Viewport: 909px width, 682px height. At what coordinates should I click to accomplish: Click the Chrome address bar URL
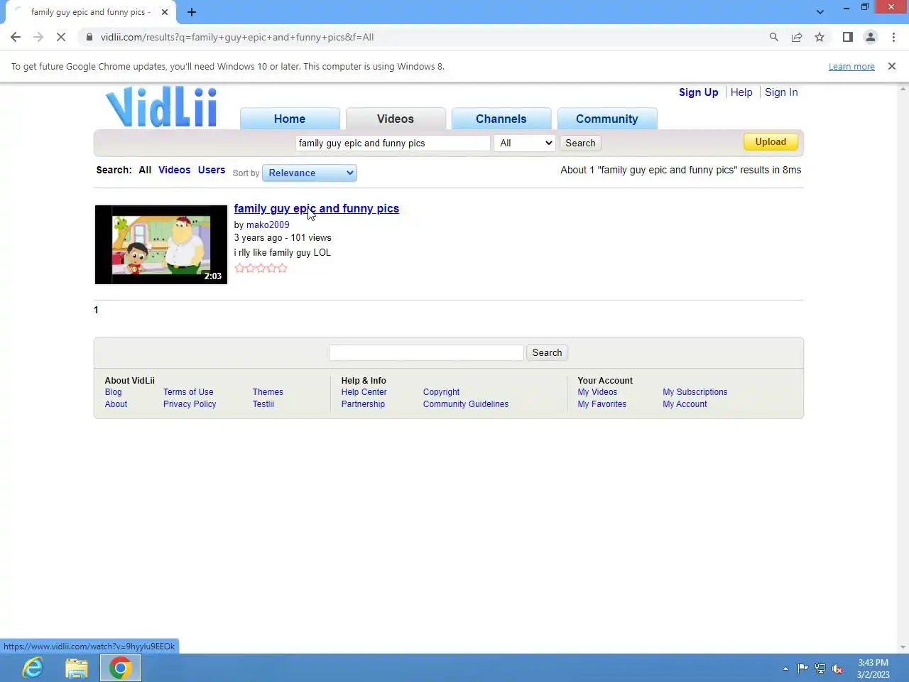pos(237,37)
